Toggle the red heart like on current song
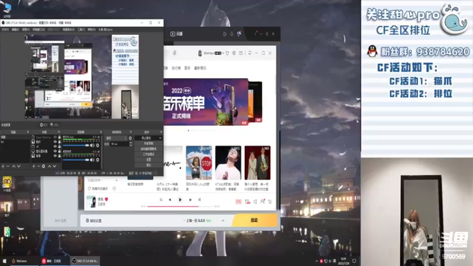This screenshot has width=473, height=266. [106, 199]
